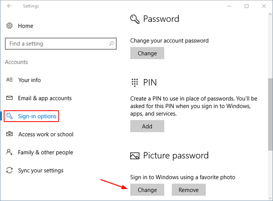Click the Home gear icon
The image size is (273, 201).
point(9,26)
